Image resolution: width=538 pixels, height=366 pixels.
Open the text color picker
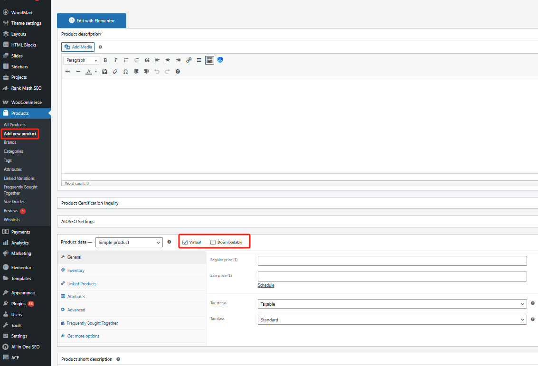tap(89, 71)
